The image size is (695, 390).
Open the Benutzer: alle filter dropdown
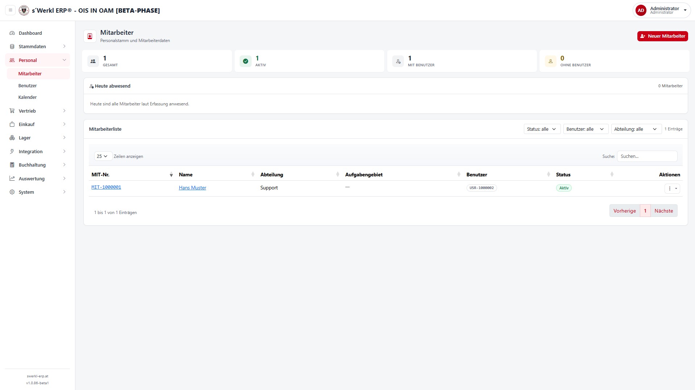click(586, 129)
